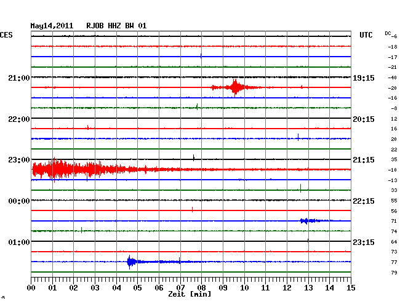Select the DC value -6
This screenshot has width=400, height=304.
(x=394, y=36)
